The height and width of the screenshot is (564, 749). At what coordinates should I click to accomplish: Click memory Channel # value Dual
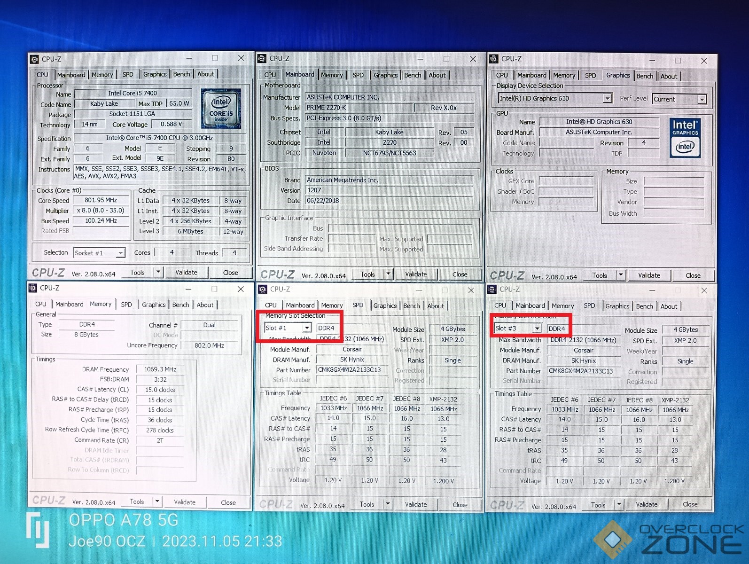[x=210, y=325]
